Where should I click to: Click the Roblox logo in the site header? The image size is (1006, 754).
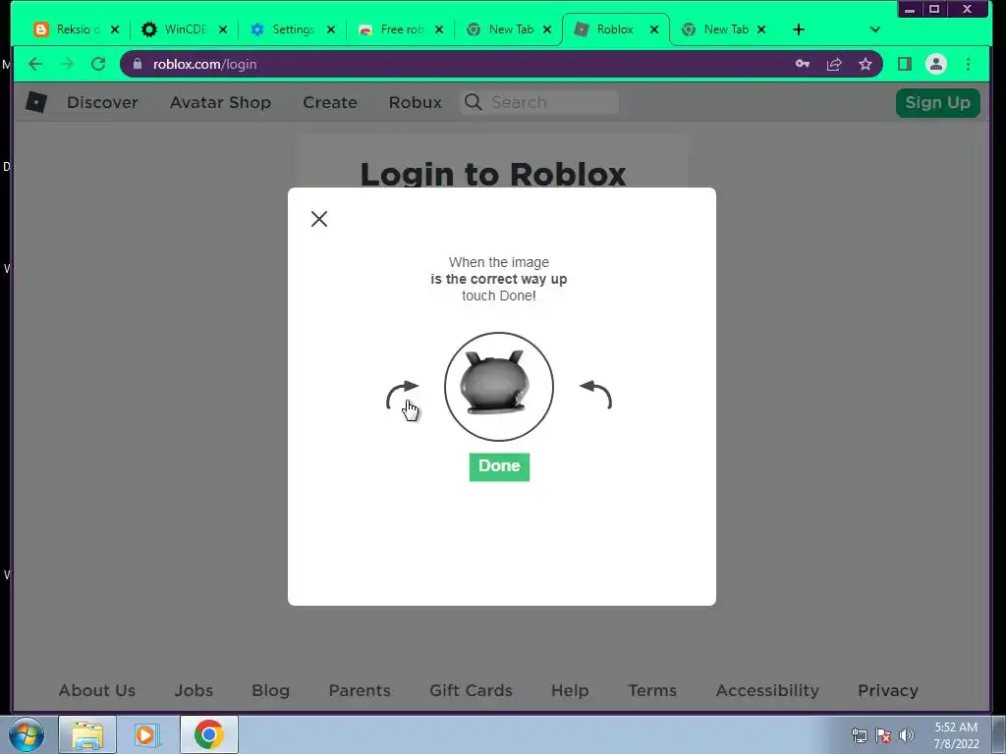[36, 102]
